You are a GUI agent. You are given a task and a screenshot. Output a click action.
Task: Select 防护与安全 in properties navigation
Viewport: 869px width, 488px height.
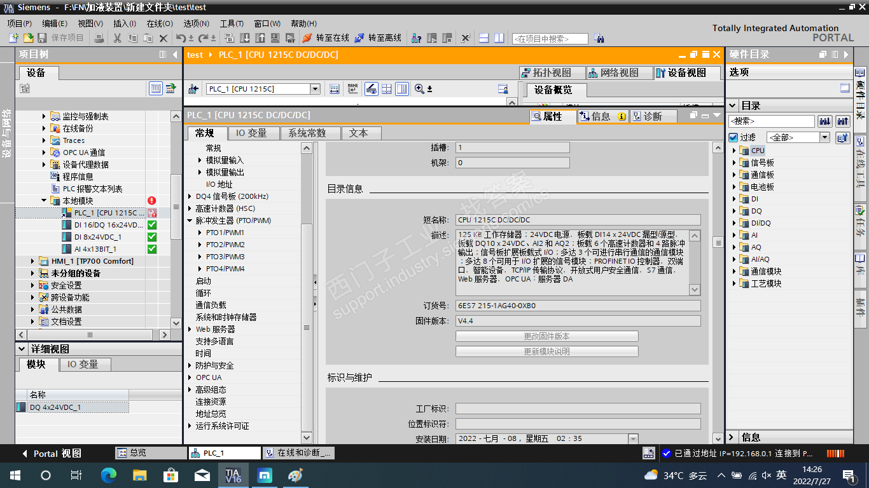pos(214,365)
